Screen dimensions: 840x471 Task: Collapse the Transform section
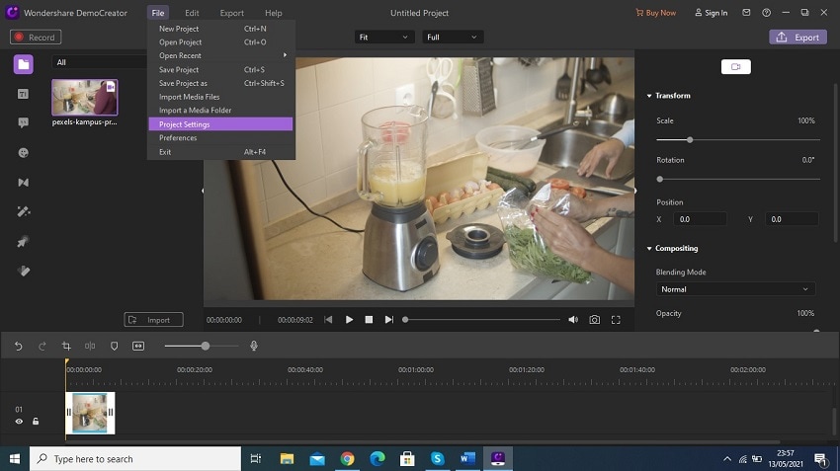[x=649, y=96]
